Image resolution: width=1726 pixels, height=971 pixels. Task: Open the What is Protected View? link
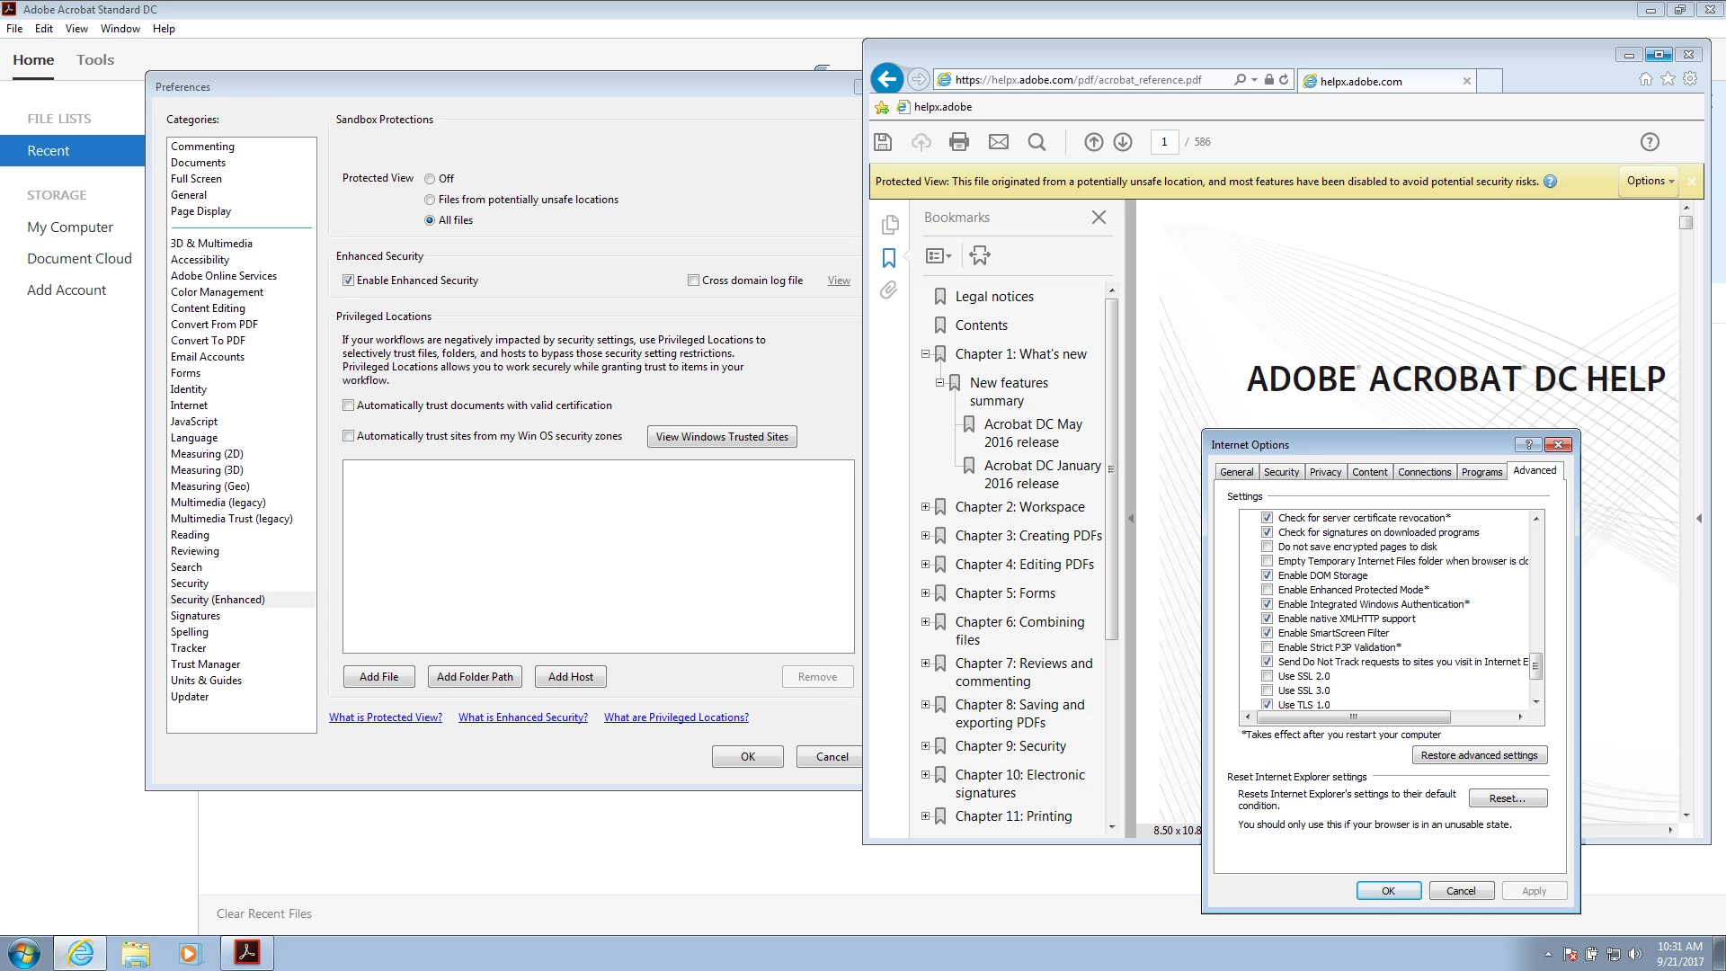385,717
